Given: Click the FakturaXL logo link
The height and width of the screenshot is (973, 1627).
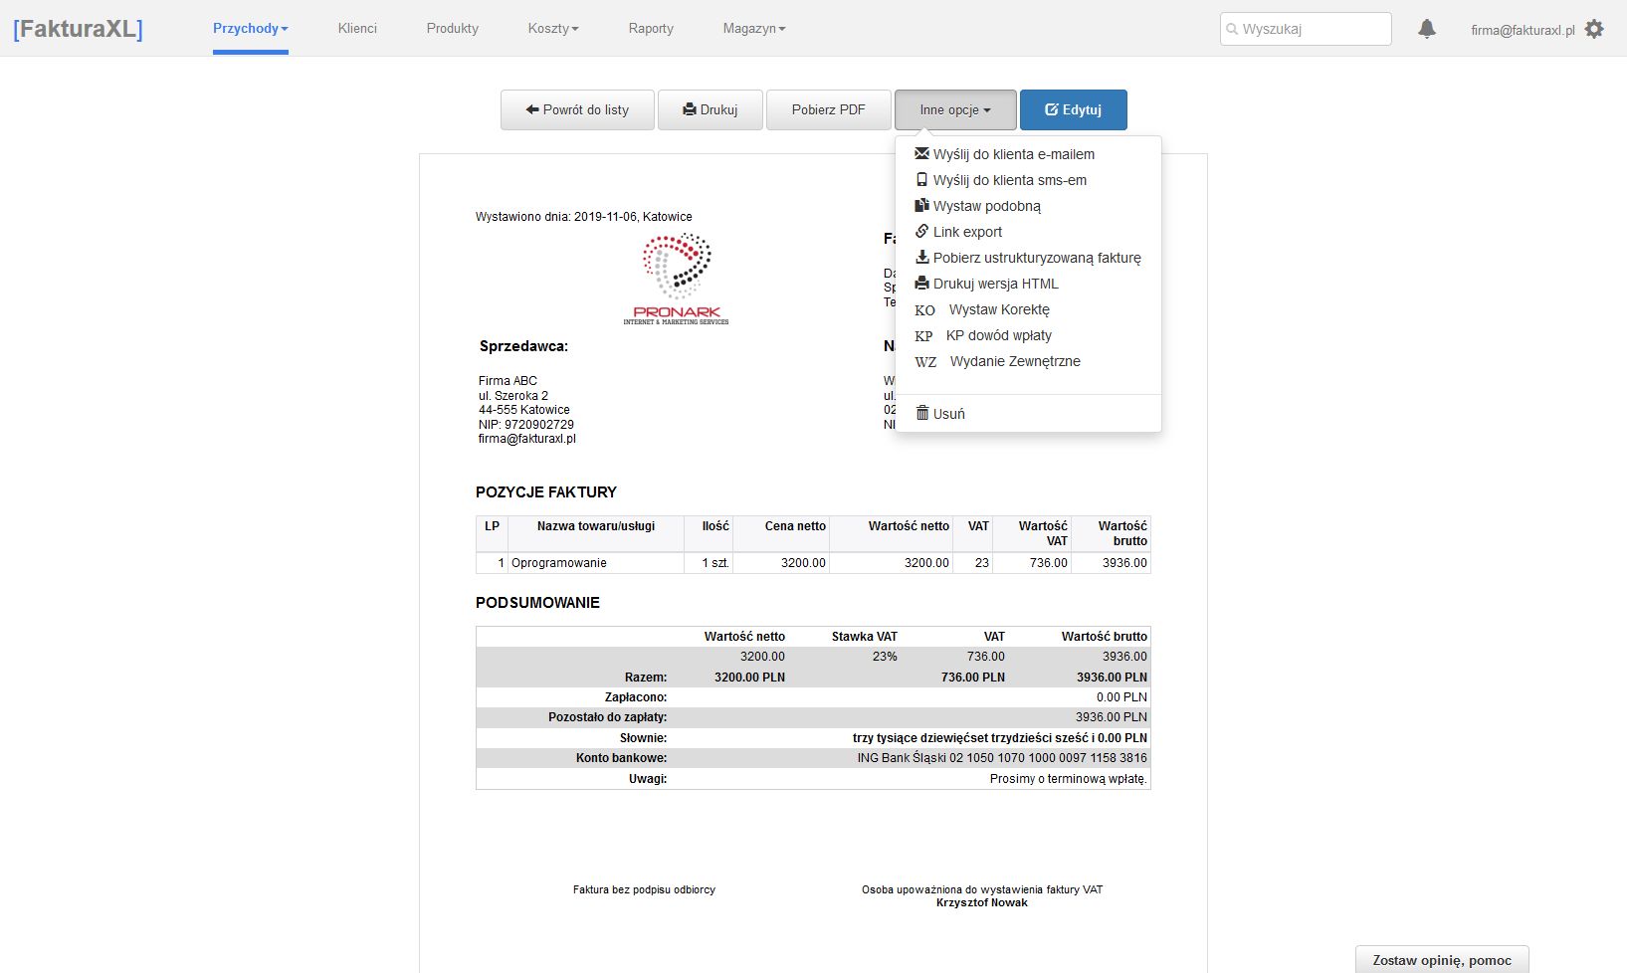Looking at the screenshot, I should pyautogui.click(x=78, y=28).
